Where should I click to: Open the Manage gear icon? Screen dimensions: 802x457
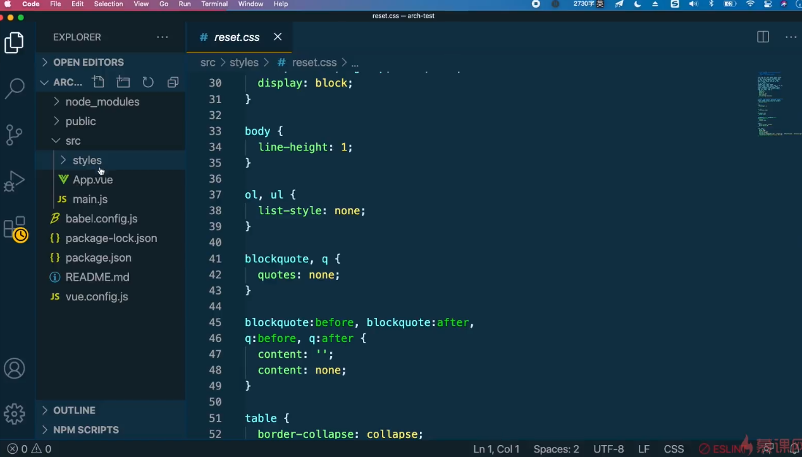point(14,414)
